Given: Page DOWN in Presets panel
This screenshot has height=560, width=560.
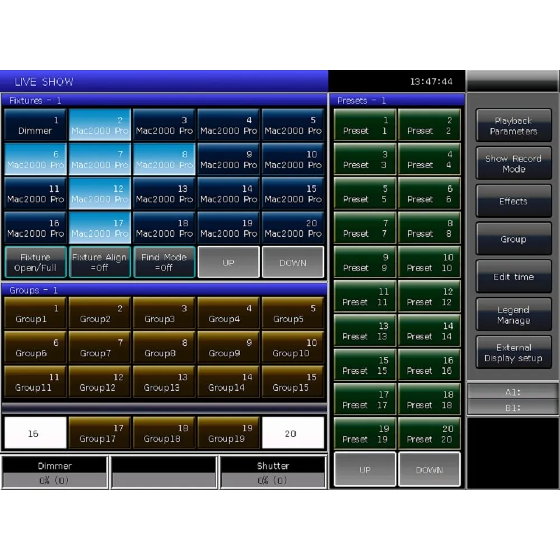Looking at the screenshot, I should [x=430, y=469].
